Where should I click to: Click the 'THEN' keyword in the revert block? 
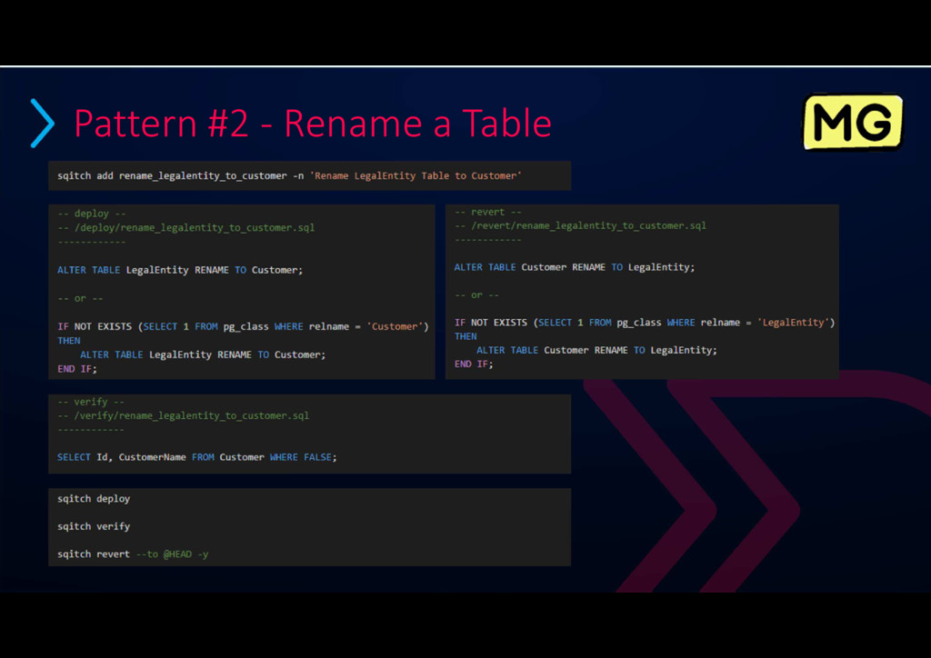465,336
